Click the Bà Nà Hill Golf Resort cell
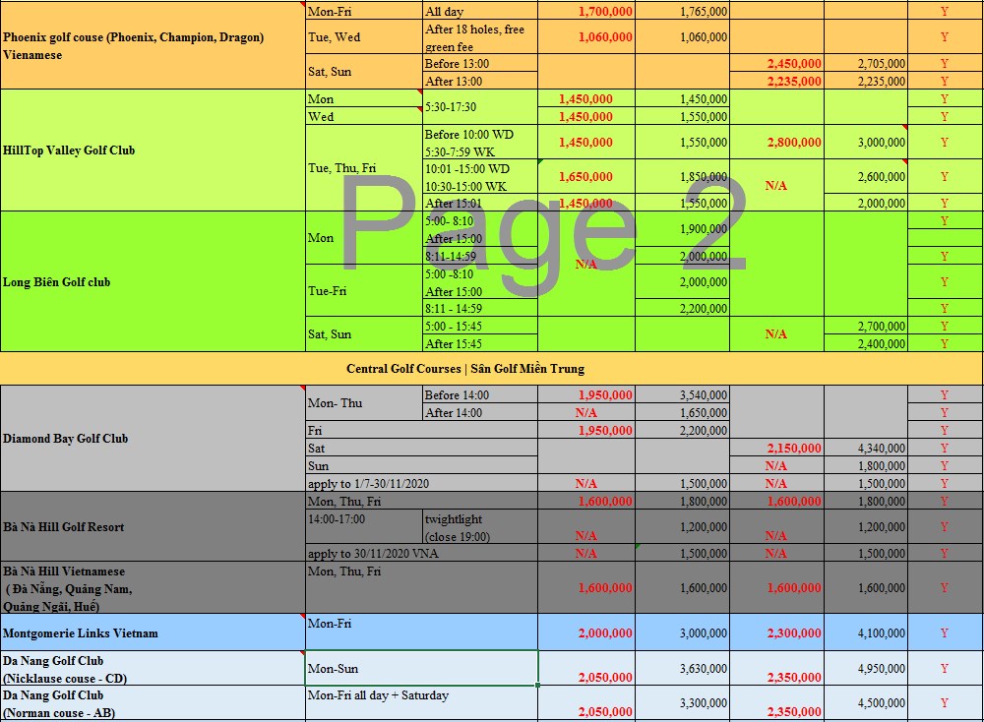The image size is (984, 722). coord(153,526)
